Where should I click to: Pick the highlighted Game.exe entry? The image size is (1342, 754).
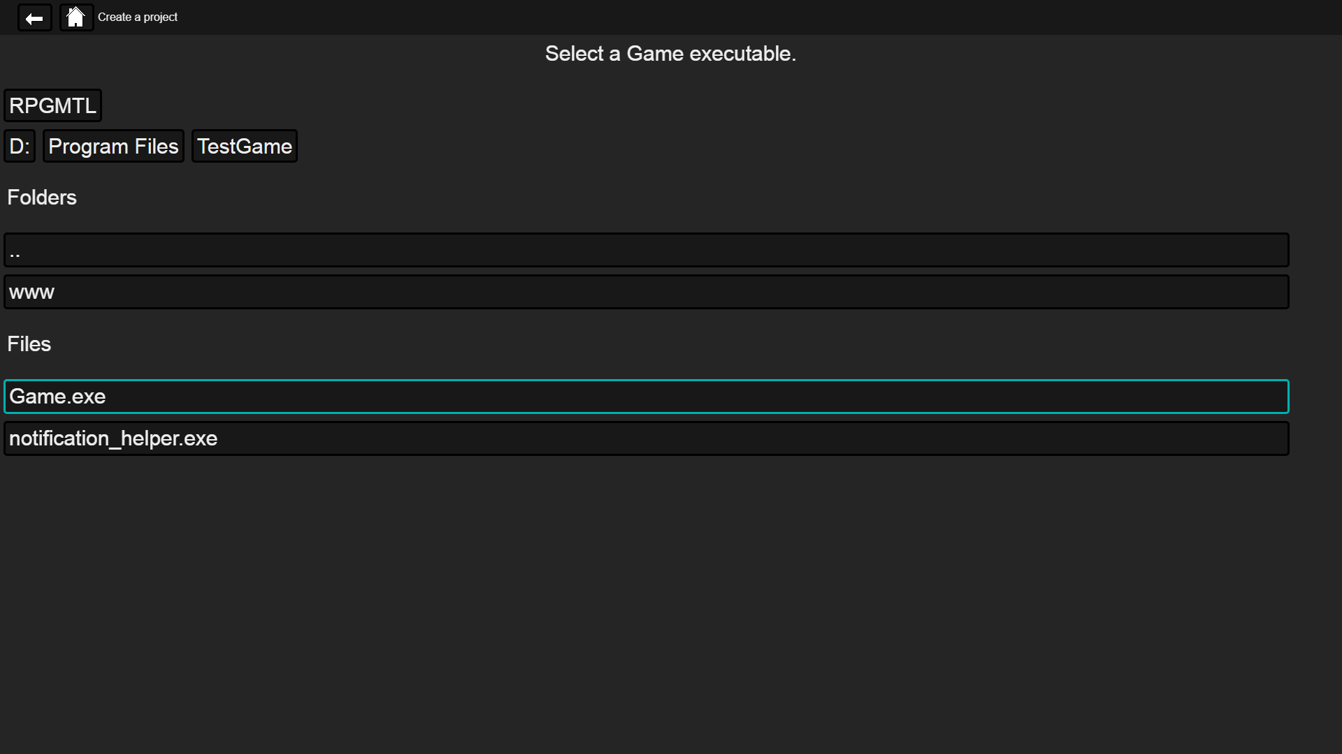(646, 397)
